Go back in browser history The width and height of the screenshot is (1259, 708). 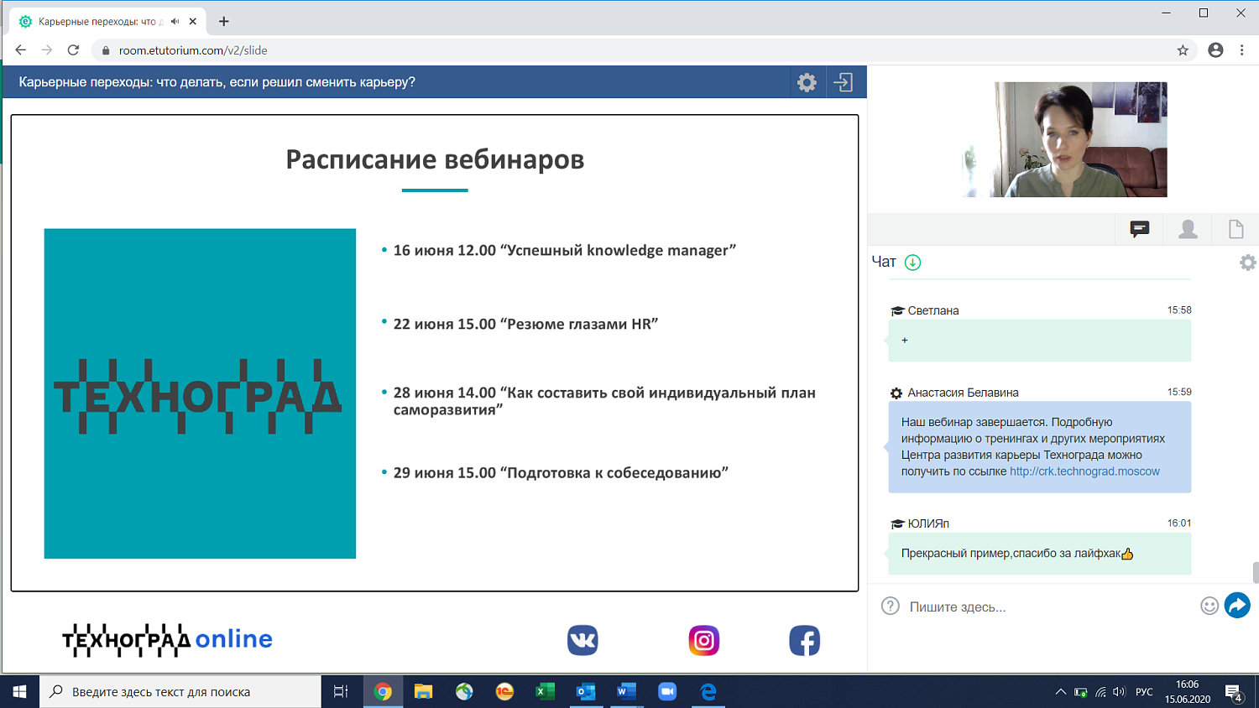[20, 50]
